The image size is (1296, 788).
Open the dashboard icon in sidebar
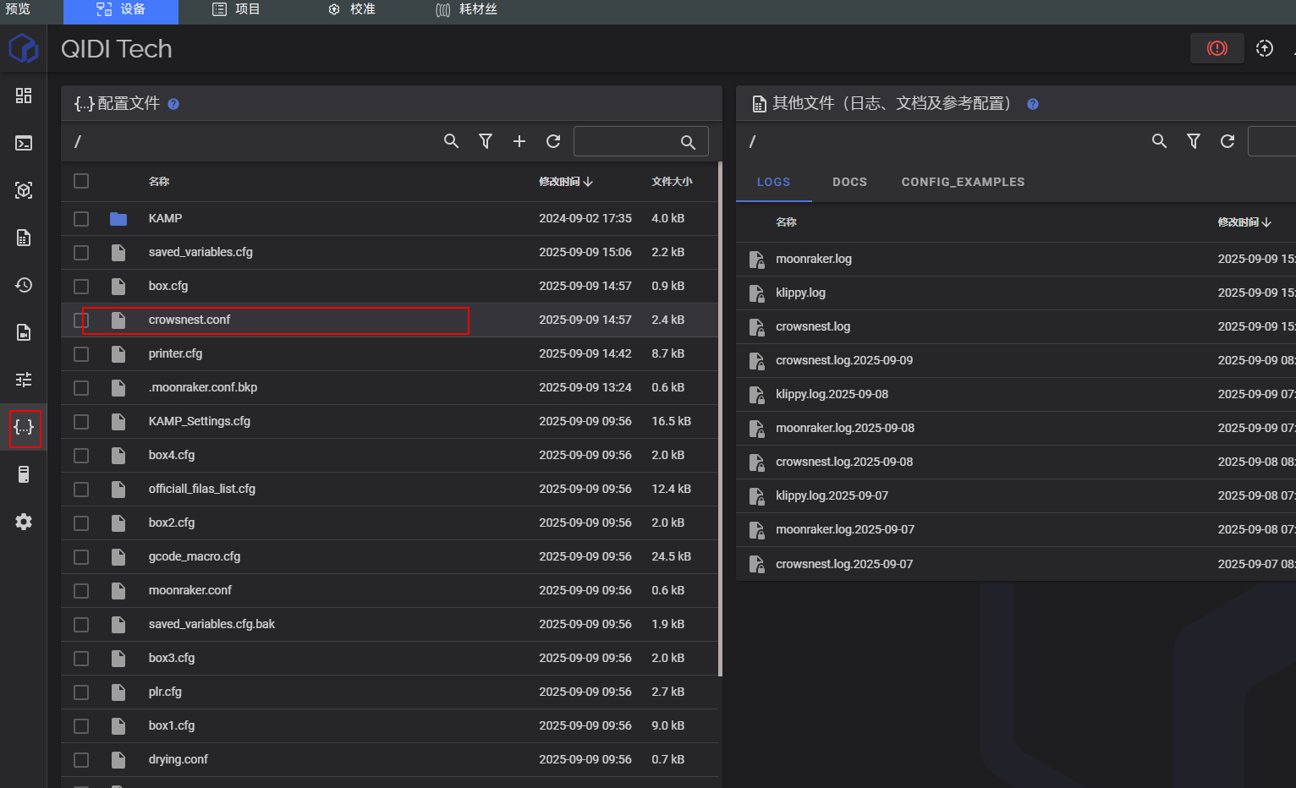coord(24,96)
